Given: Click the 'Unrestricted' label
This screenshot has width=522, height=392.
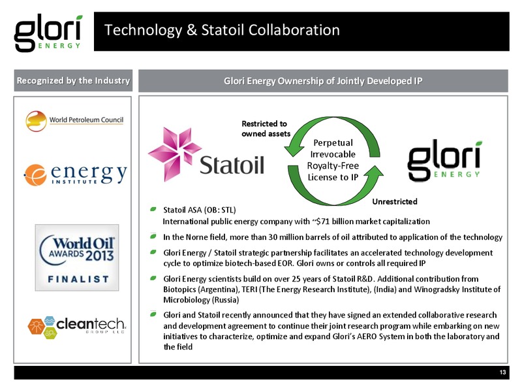Looking at the screenshot, I should coord(395,202).
